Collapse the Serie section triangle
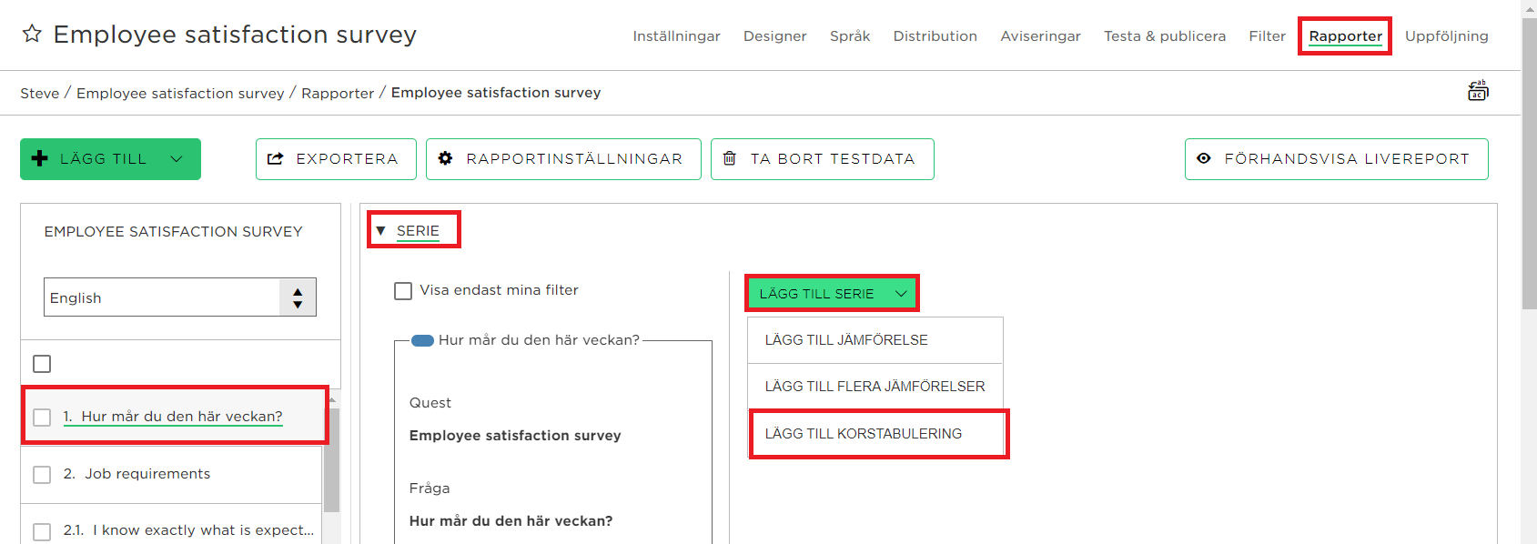Viewport: 1537px width, 544px height. click(380, 231)
